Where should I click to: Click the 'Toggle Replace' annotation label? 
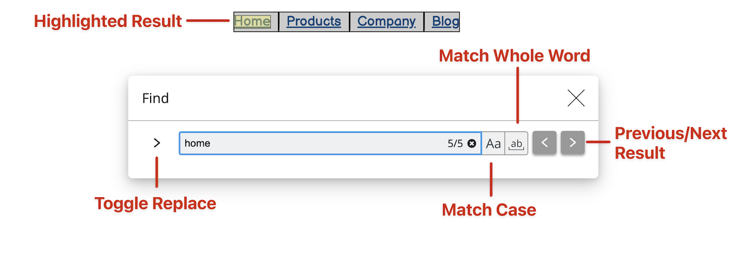(155, 203)
